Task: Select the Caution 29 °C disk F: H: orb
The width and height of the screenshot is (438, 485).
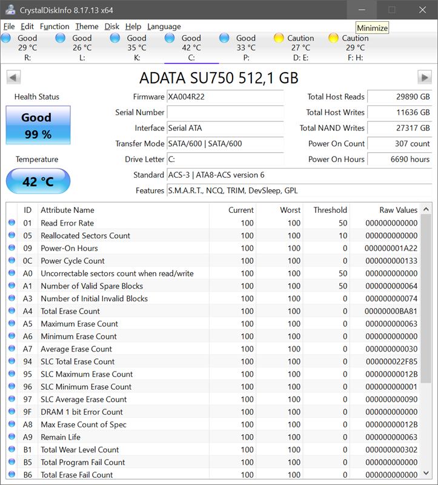Action: [x=333, y=38]
